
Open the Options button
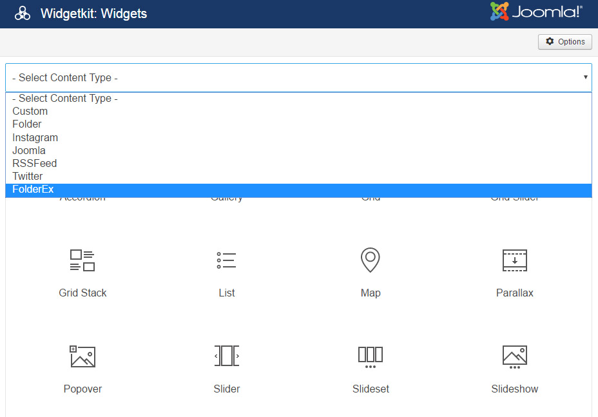click(x=565, y=42)
